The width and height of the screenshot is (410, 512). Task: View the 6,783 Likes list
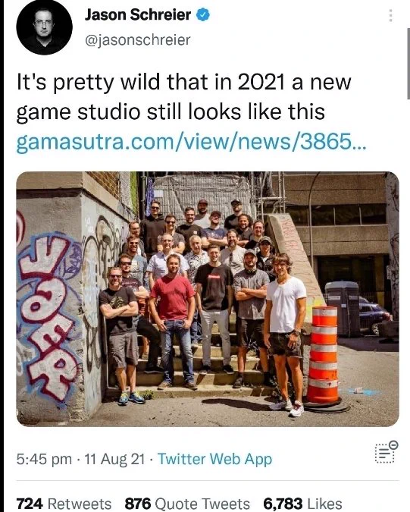tap(302, 504)
